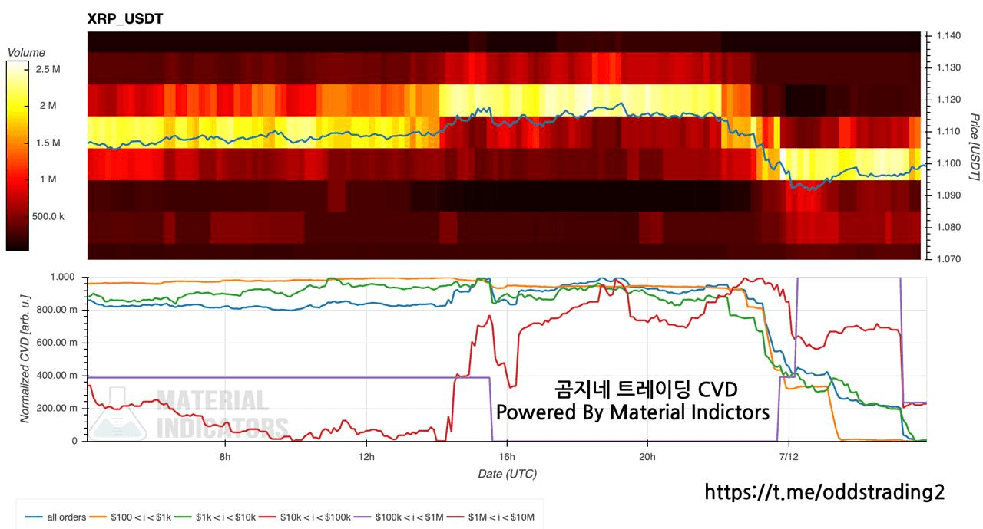This screenshot has height=529, width=983.
Task: Click the Date (UTC) axis title
Action: (507, 474)
